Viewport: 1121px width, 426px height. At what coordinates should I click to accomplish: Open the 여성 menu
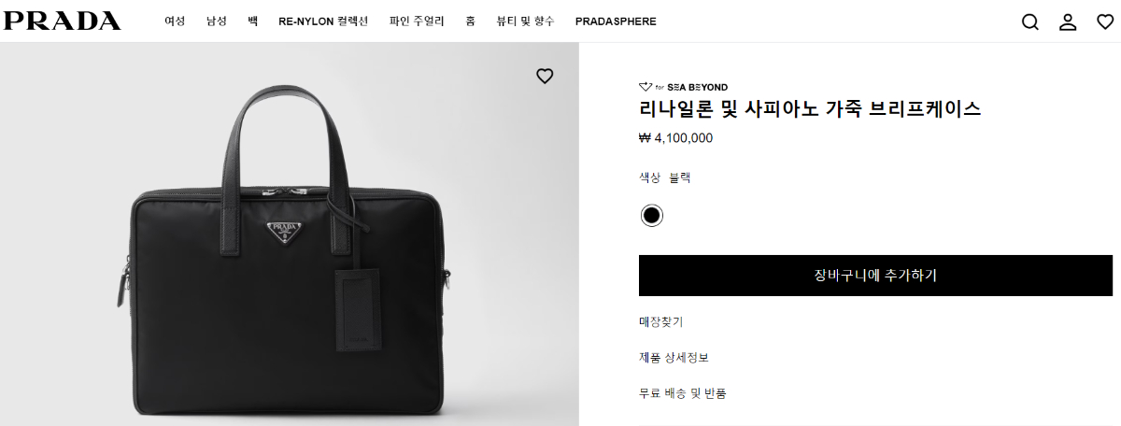pos(175,21)
